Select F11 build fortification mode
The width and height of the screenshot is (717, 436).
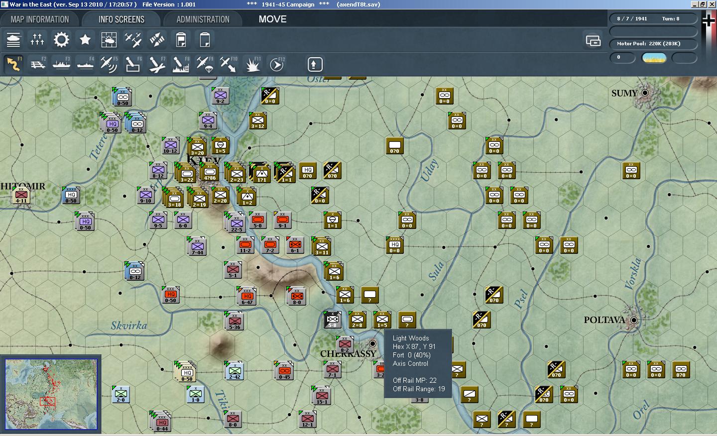(x=252, y=65)
